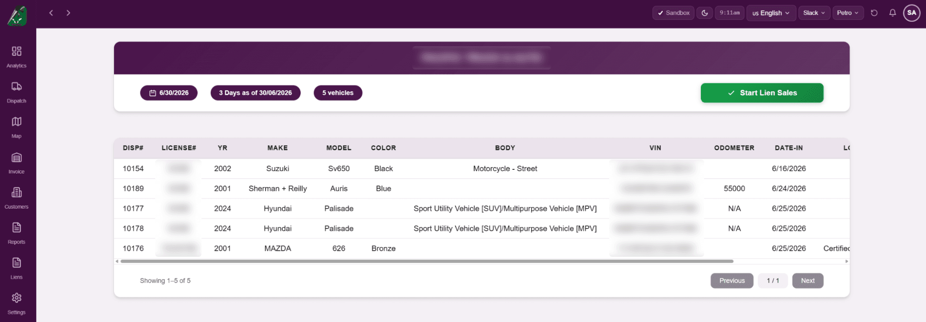Select dispatch number 10189 cell
Image resolution: width=926 pixels, height=322 pixels.
(133, 188)
